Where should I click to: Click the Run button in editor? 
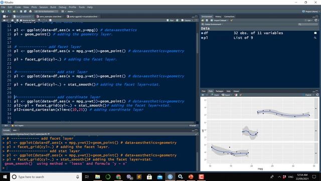(x=170, y=20)
